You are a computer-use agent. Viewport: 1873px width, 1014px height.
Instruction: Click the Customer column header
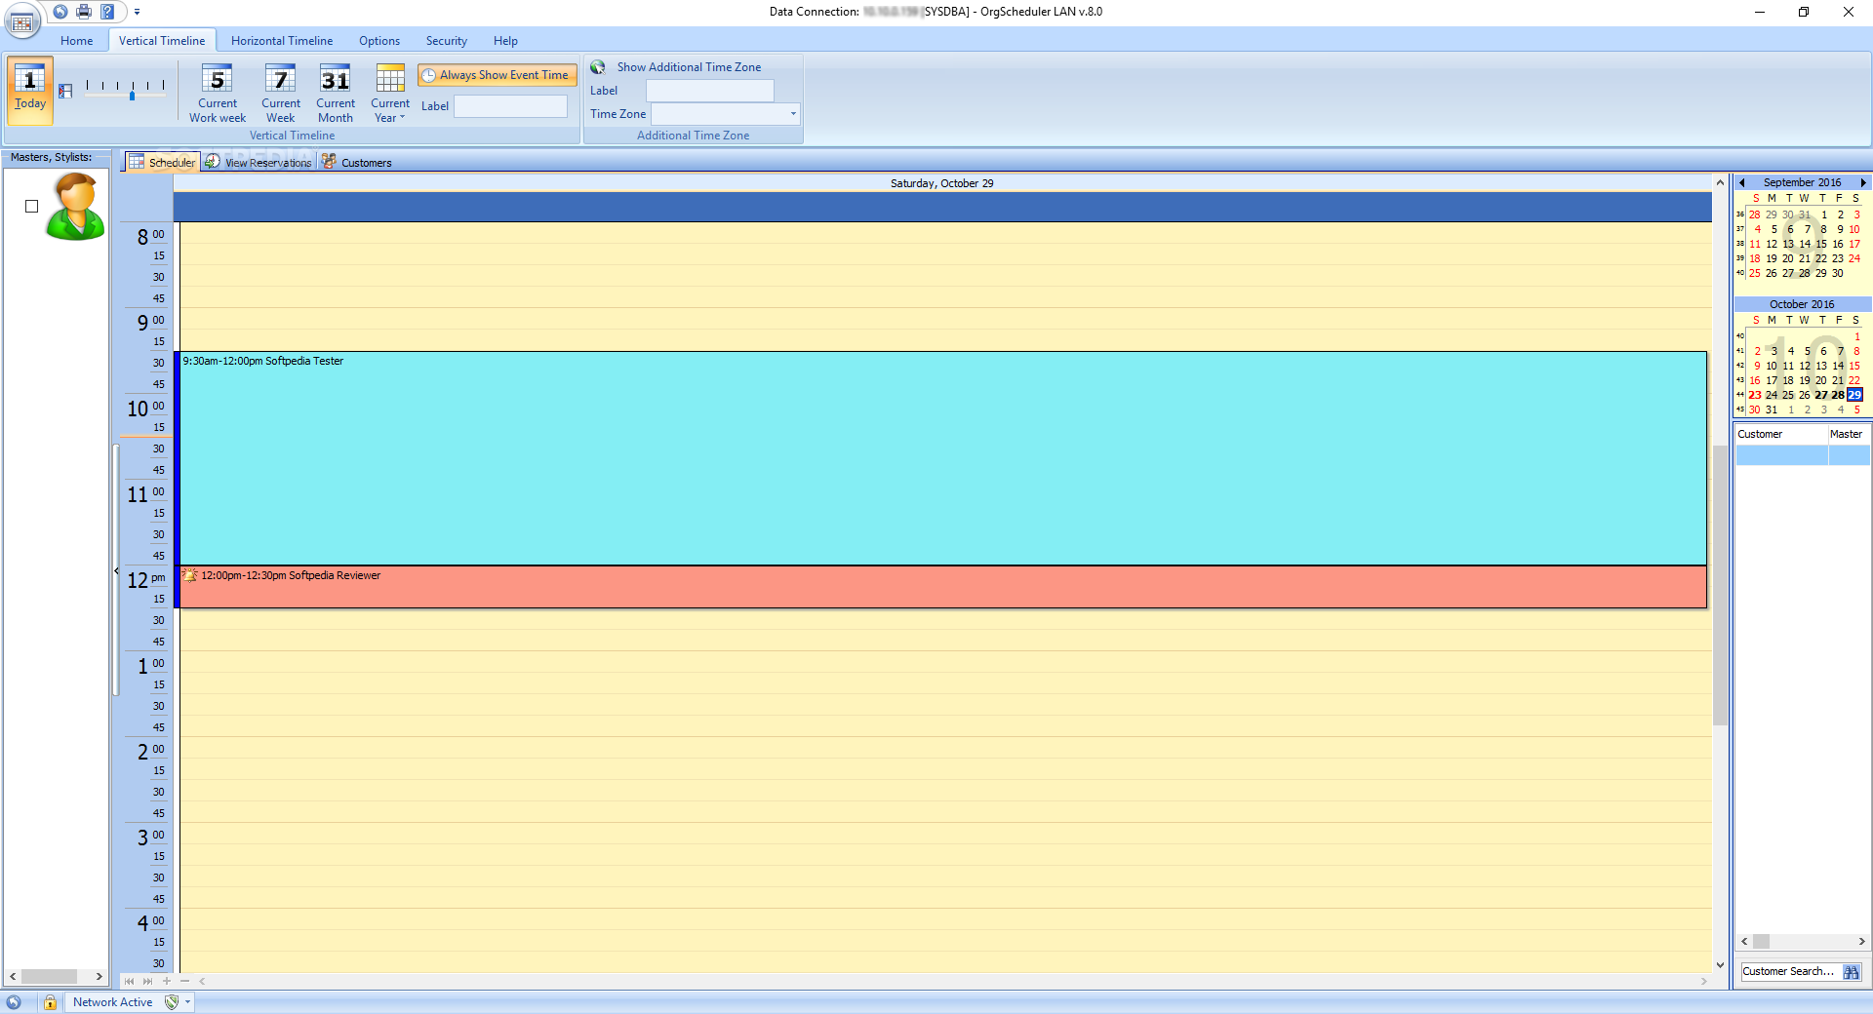1781,434
